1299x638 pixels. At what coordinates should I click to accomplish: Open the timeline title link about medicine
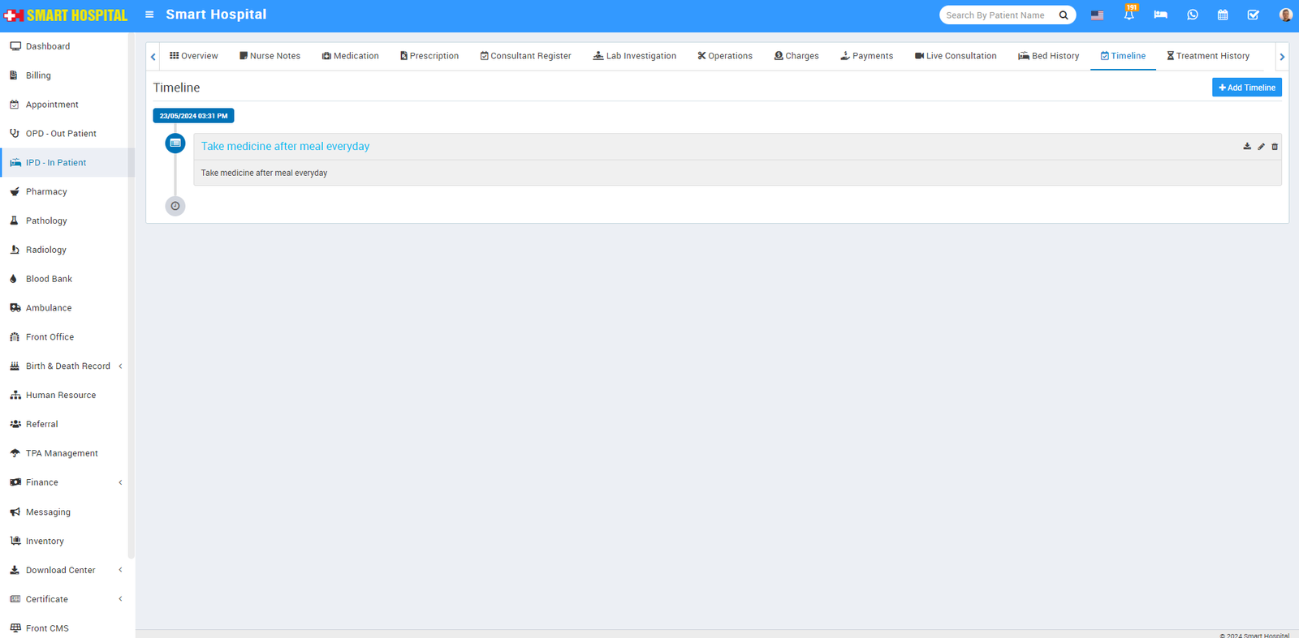(285, 147)
